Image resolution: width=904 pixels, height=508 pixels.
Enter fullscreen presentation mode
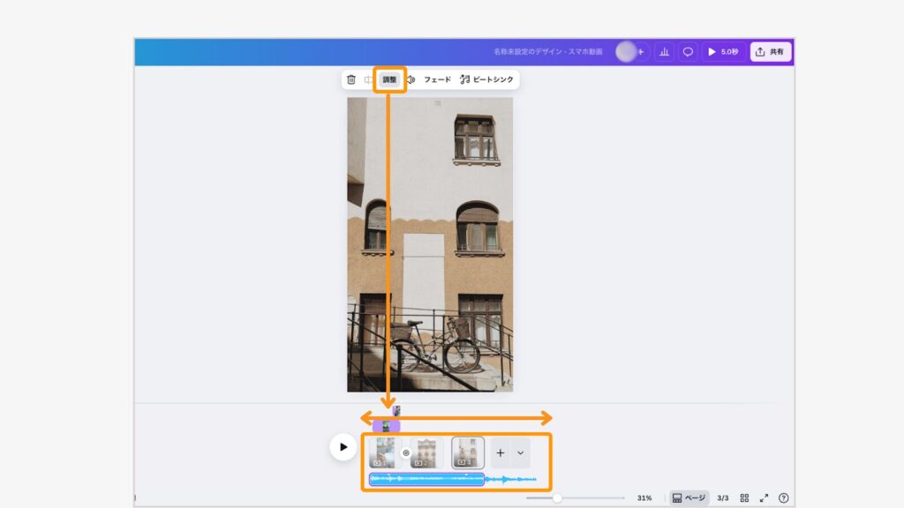click(x=765, y=498)
